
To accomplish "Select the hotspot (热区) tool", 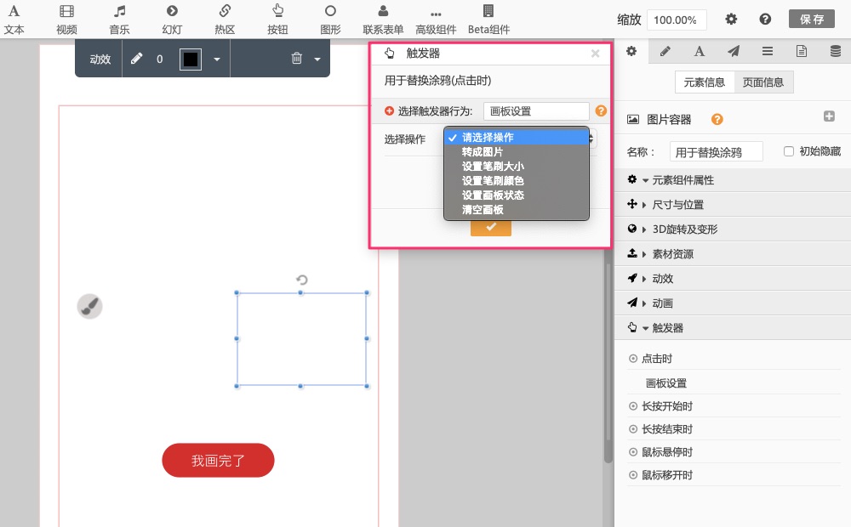I will point(225,19).
